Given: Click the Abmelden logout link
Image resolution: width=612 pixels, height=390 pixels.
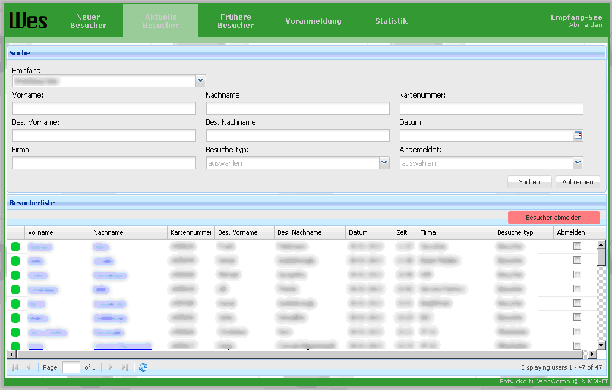Looking at the screenshot, I should tap(585, 24).
